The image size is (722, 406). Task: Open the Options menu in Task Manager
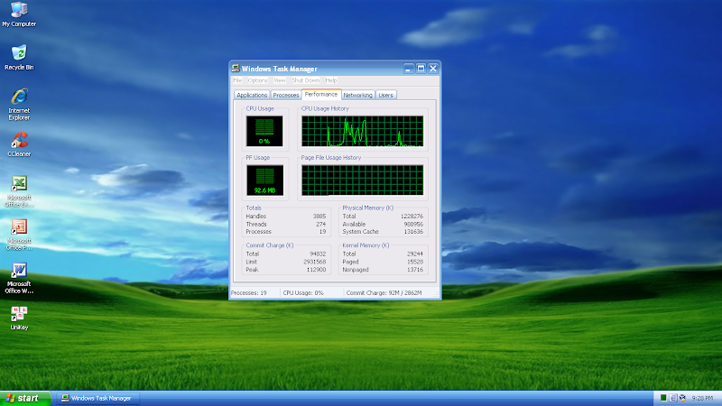[x=257, y=80]
